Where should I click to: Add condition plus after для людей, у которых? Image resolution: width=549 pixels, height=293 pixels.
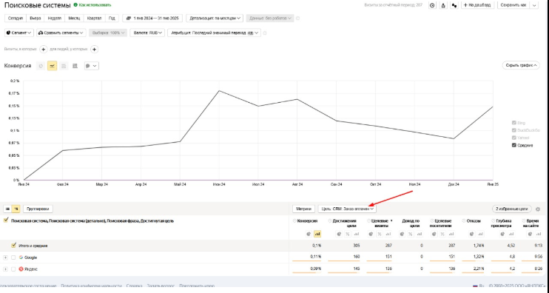[x=94, y=50]
